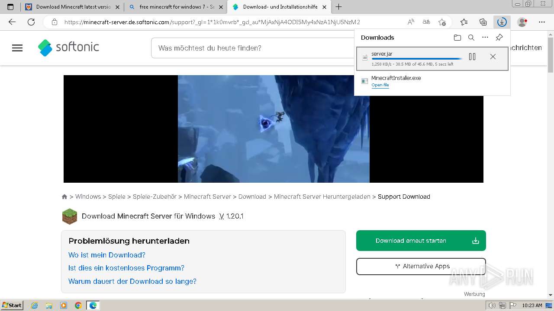The width and height of the screenshot is (554, 311).
Task: Close the Download Minecraft latest version tab
Action: pos(117,7)
